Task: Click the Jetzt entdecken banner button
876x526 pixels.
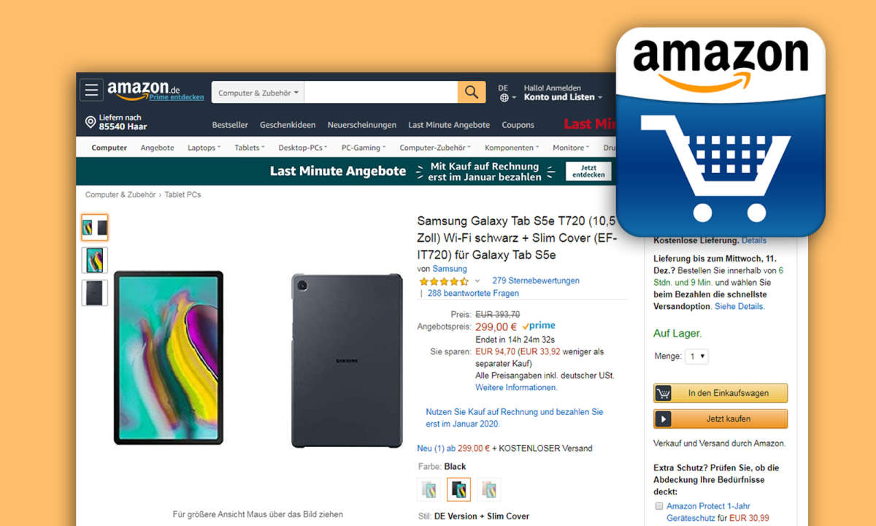Action: (588, 172)
